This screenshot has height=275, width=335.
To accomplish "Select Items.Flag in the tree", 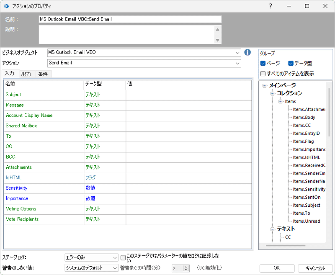I will [x=303, y=141].
